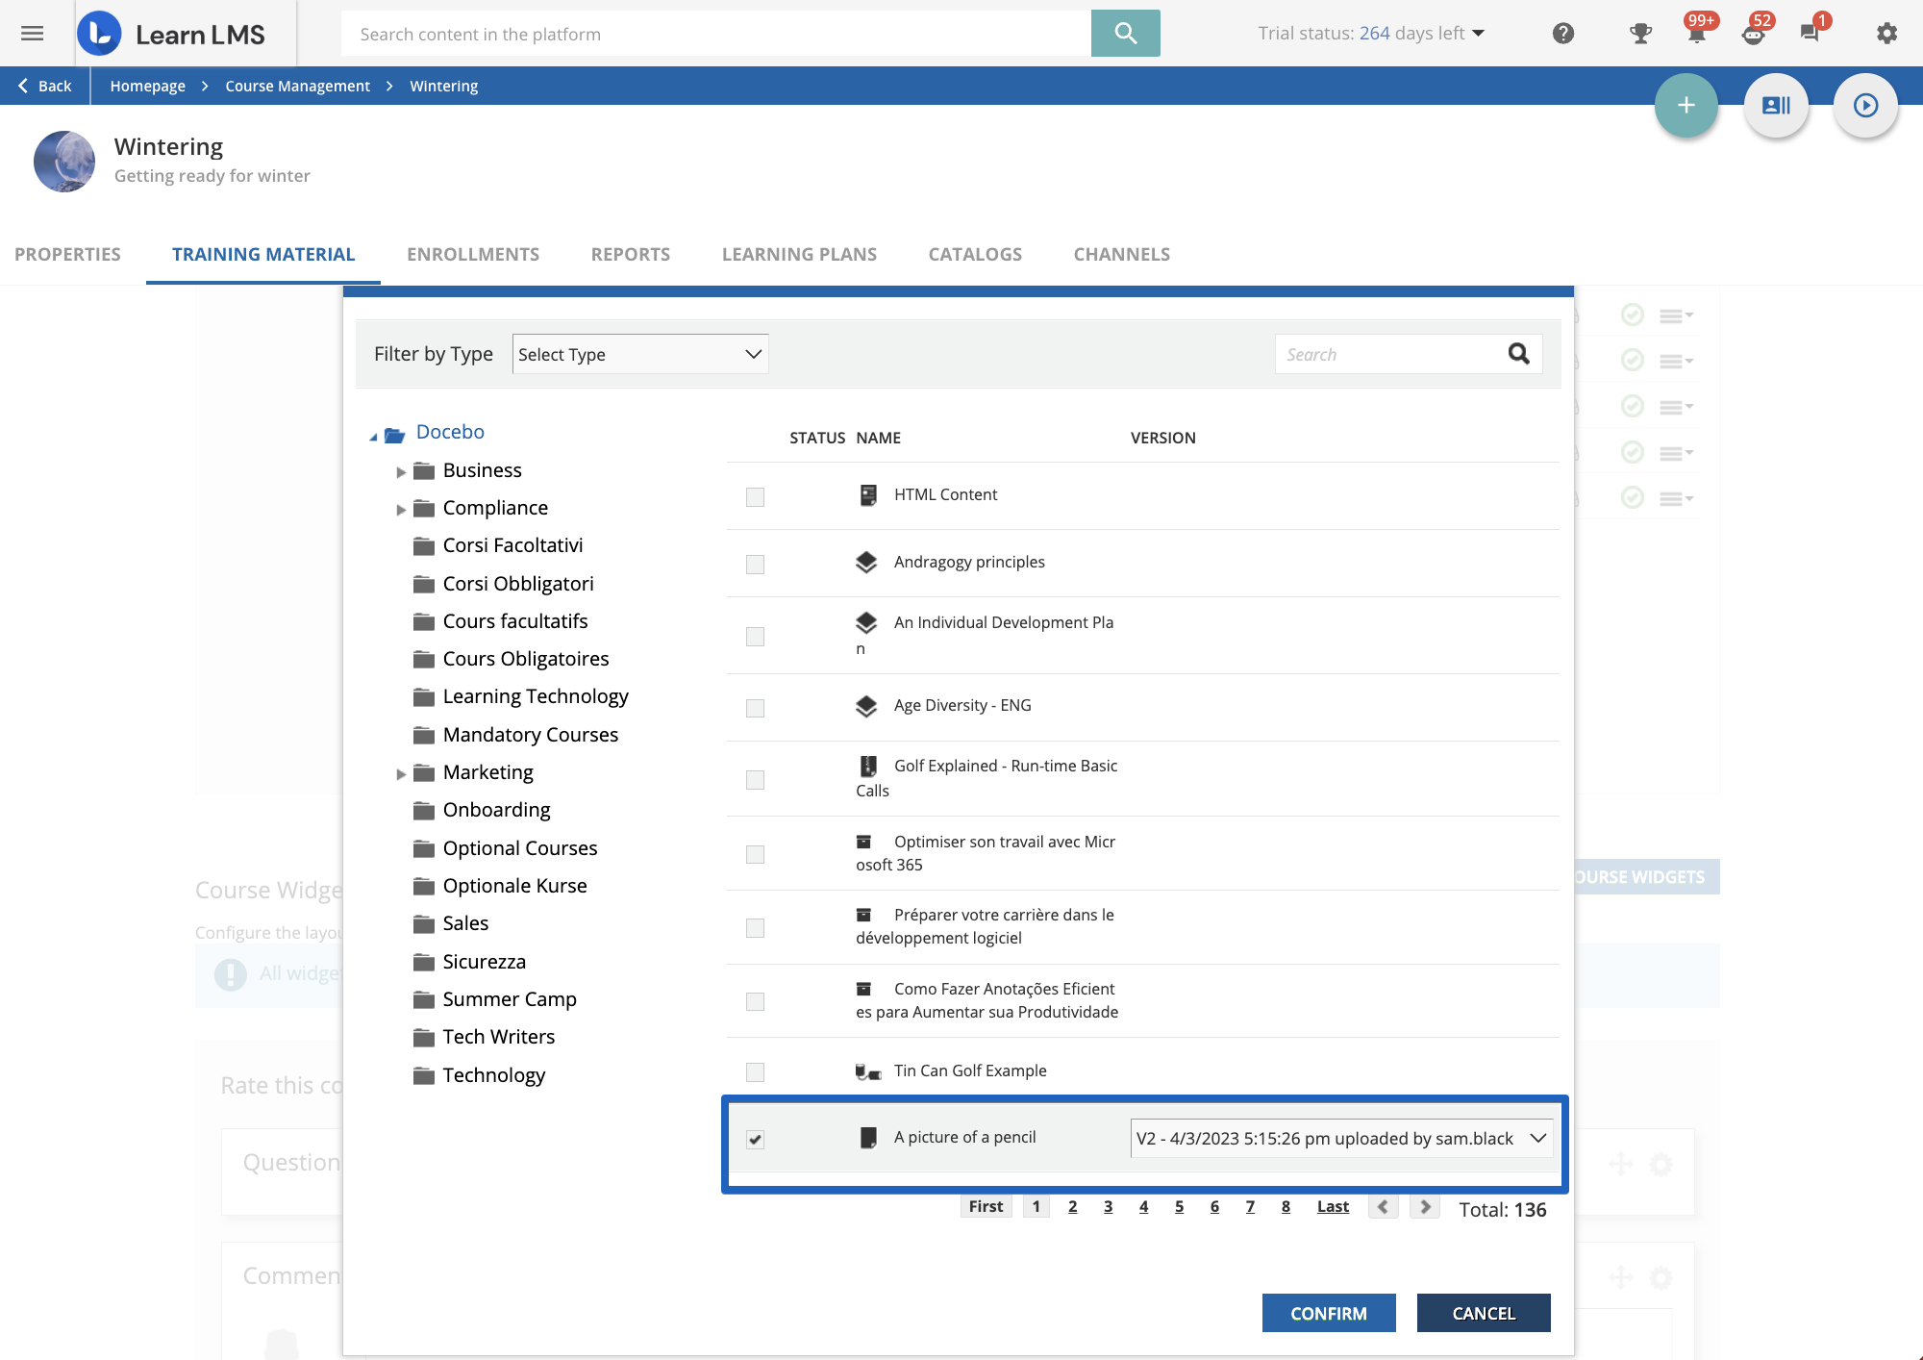Click the Confirm button

coord(1329,1313)
